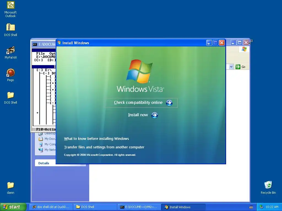Click the command prompt window title icon
The width and height of the screenshot is (282, 211).
pyautogui.click(x=35, y=44)
